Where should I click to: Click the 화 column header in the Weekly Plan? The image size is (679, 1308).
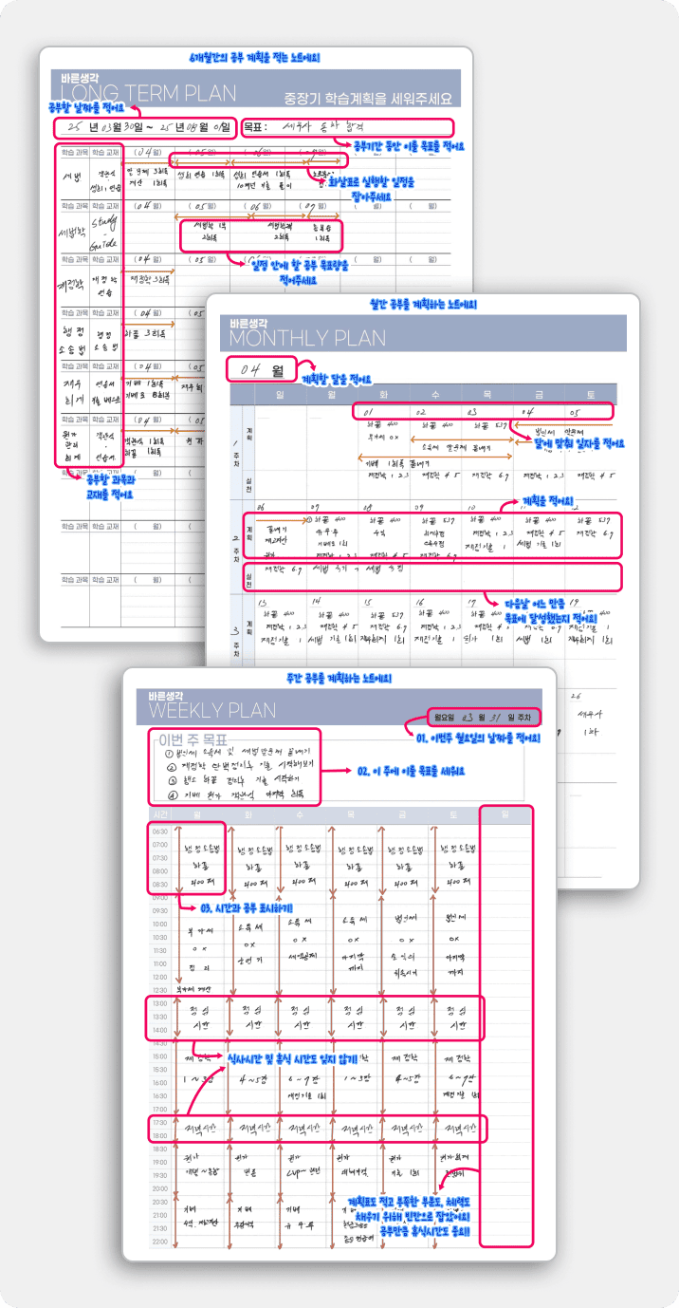pos(248,813)
